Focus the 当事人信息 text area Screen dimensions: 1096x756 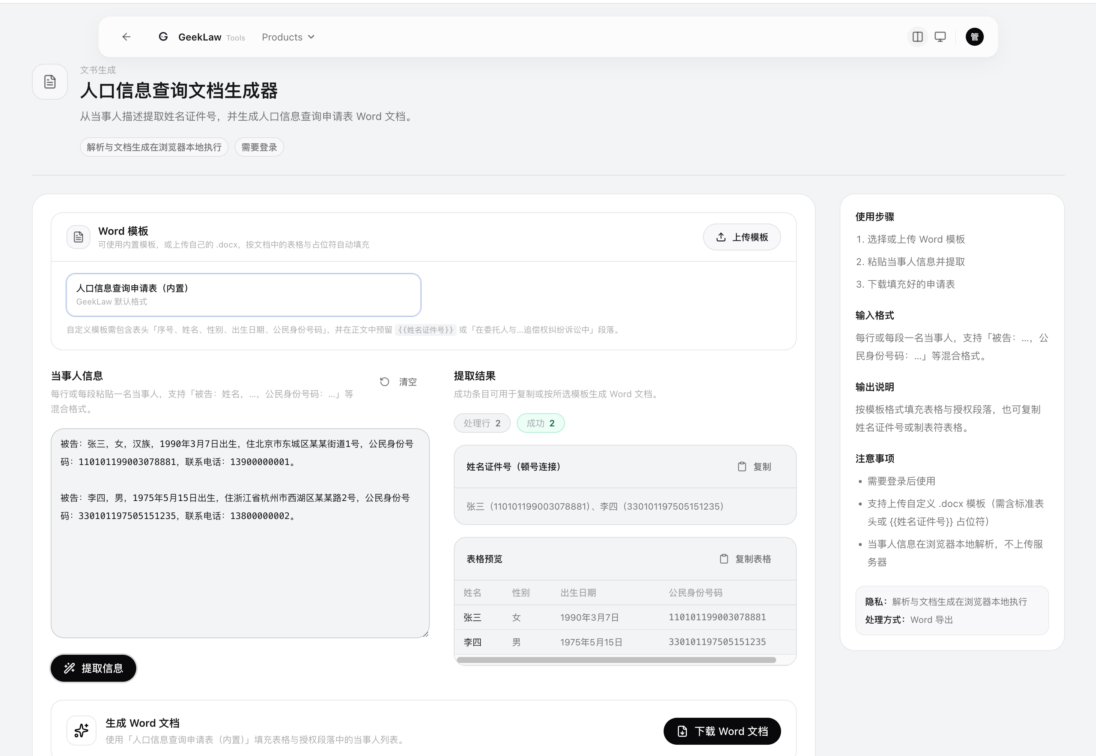click(x=240, y=533)
